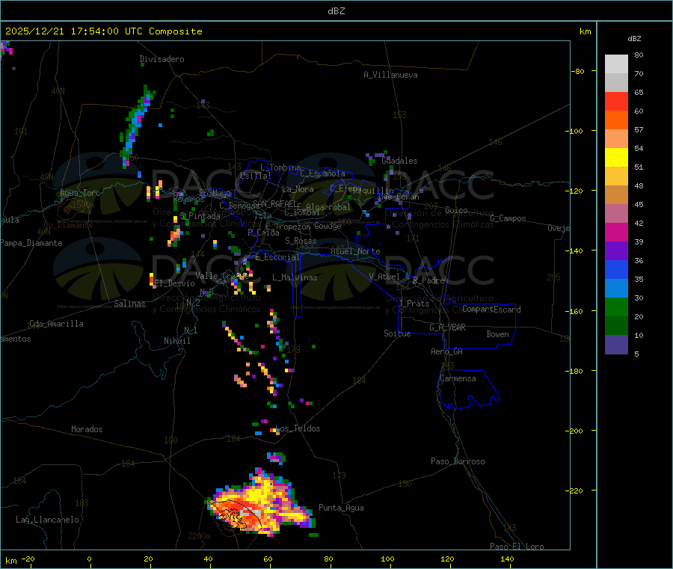Click the Divisadero map label
Image resolution: width=673 pixels, height=569 pixels.
162,59
